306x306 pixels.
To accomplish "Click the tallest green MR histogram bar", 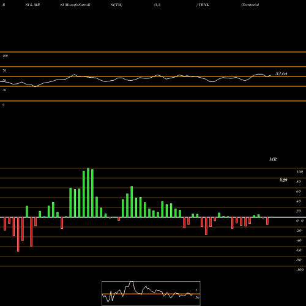I will 88,193.
